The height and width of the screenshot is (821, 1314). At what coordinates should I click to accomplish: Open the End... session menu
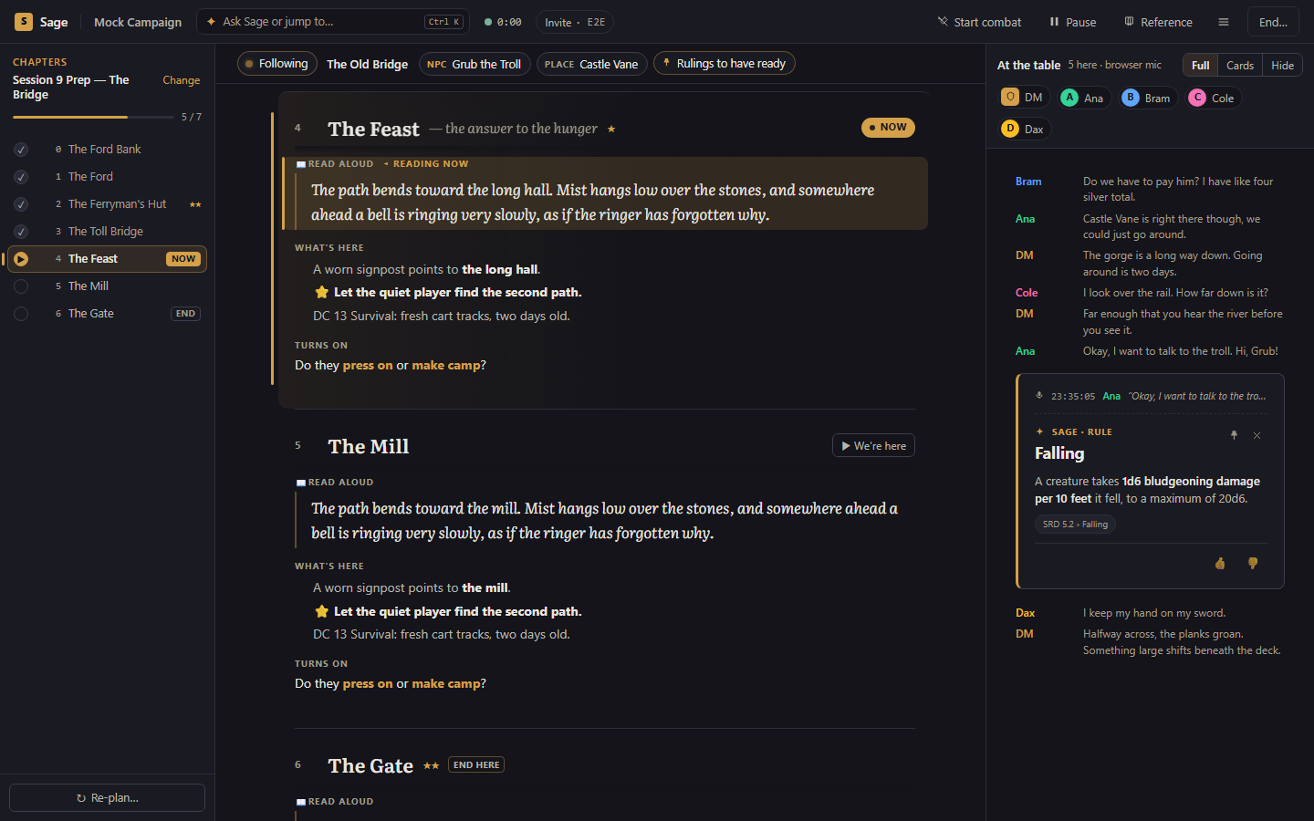click(1273, 22)
